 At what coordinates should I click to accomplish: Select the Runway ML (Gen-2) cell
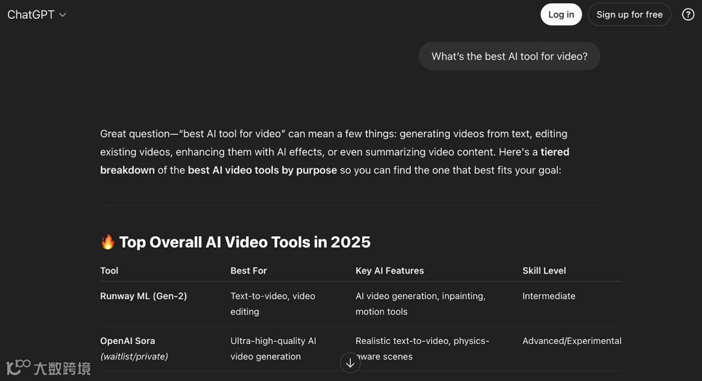click(143, 296)
